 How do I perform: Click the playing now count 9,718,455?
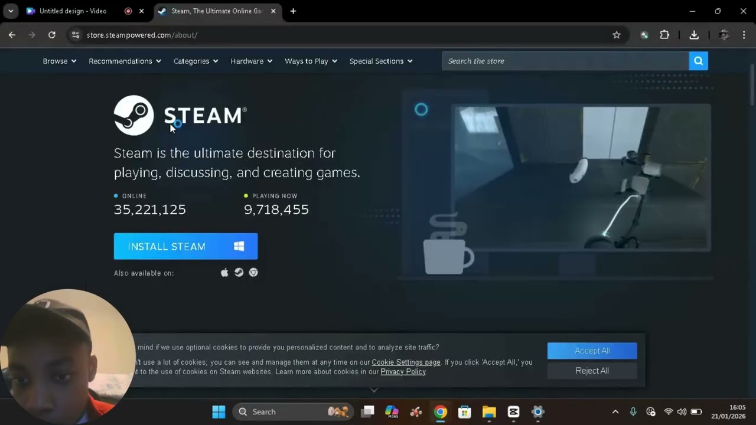click(x=276, y=210)
